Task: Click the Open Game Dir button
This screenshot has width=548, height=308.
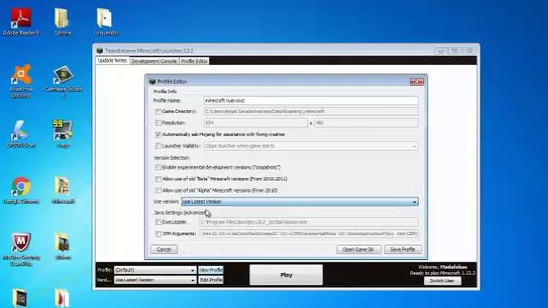Action: [x=358, y=249]
